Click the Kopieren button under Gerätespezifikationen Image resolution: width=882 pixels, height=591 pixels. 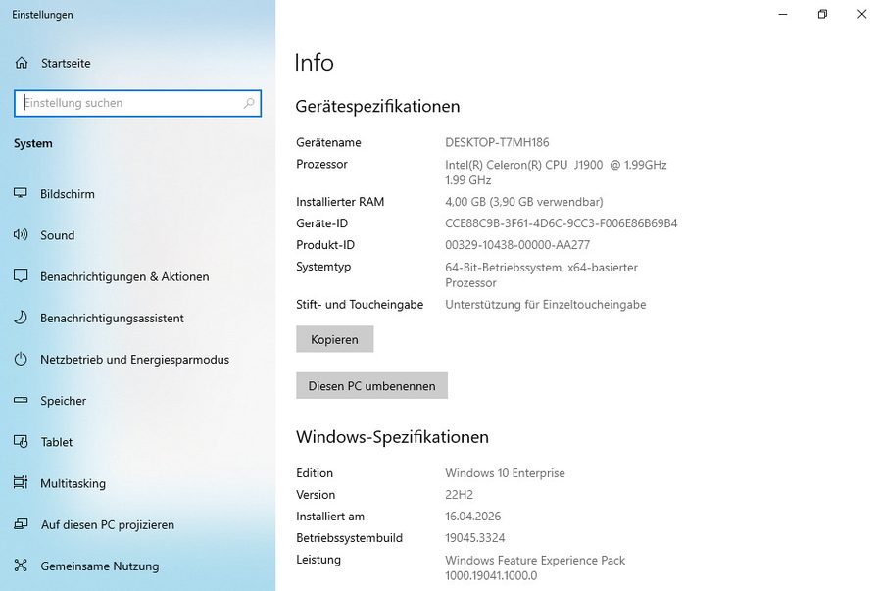point(335,339)
